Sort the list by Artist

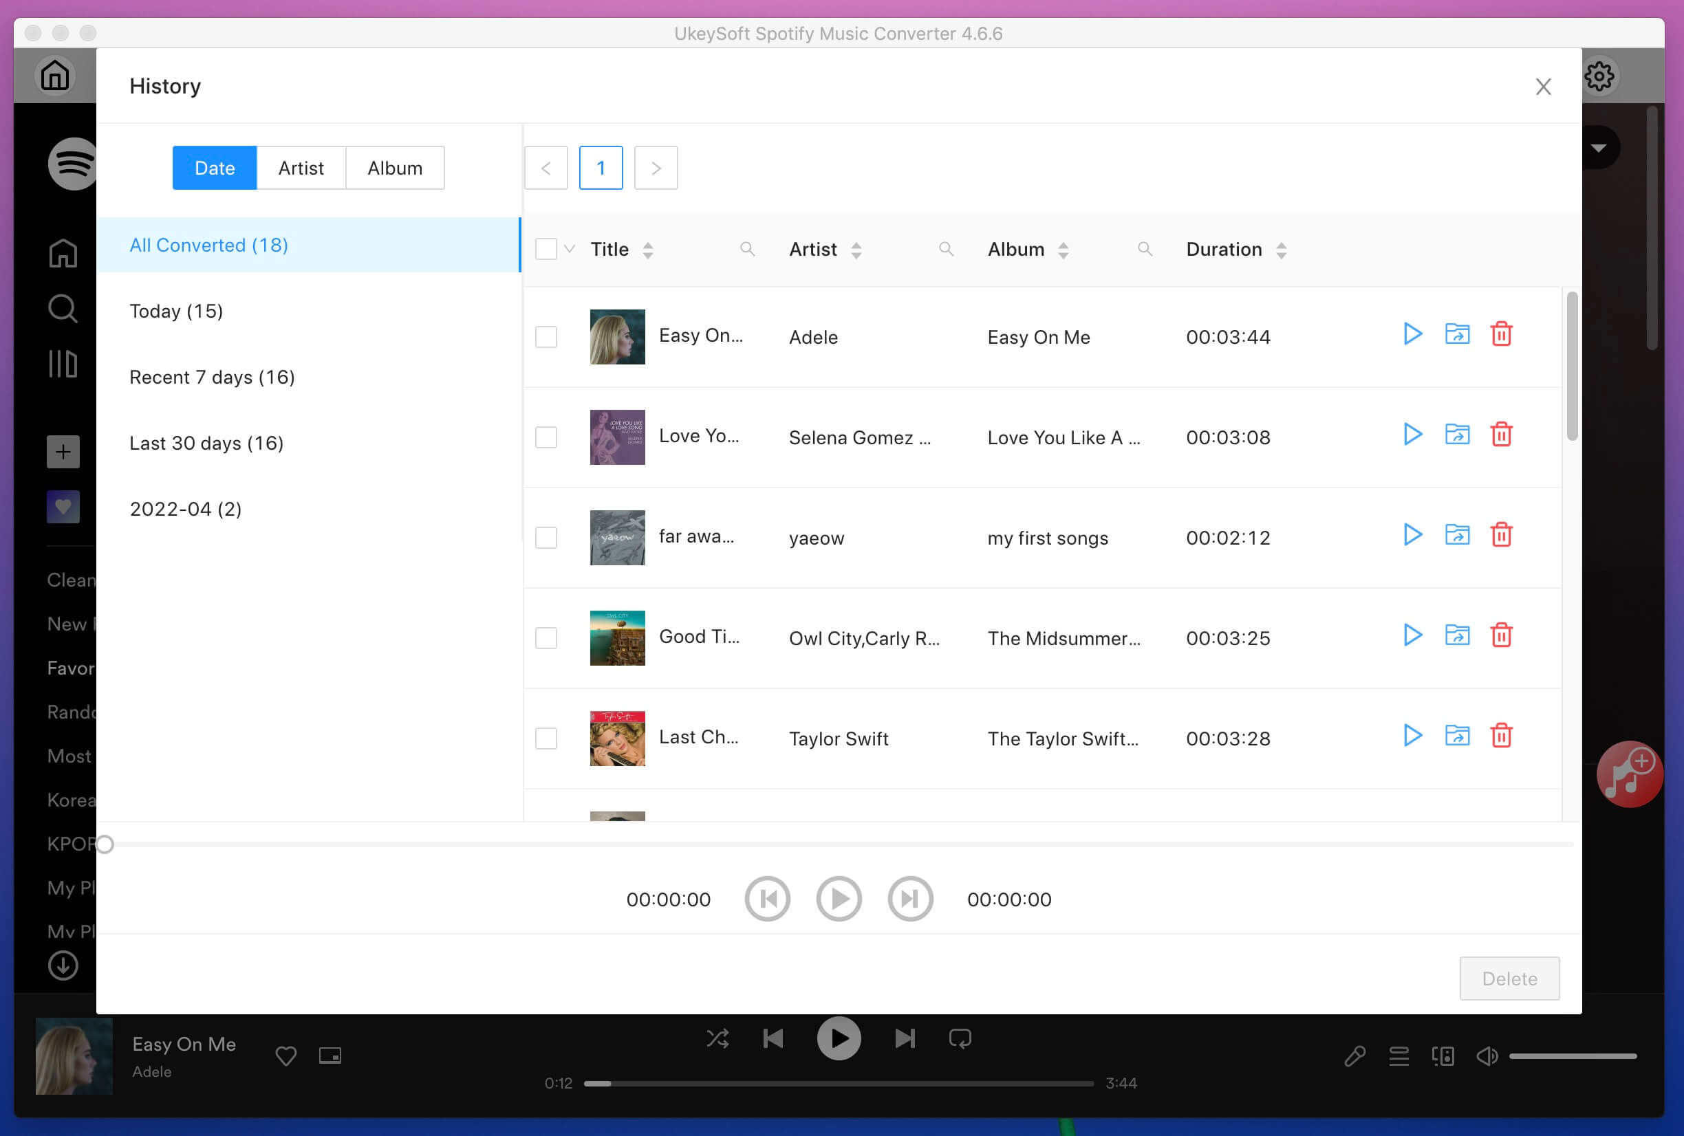tap(856, 250)
